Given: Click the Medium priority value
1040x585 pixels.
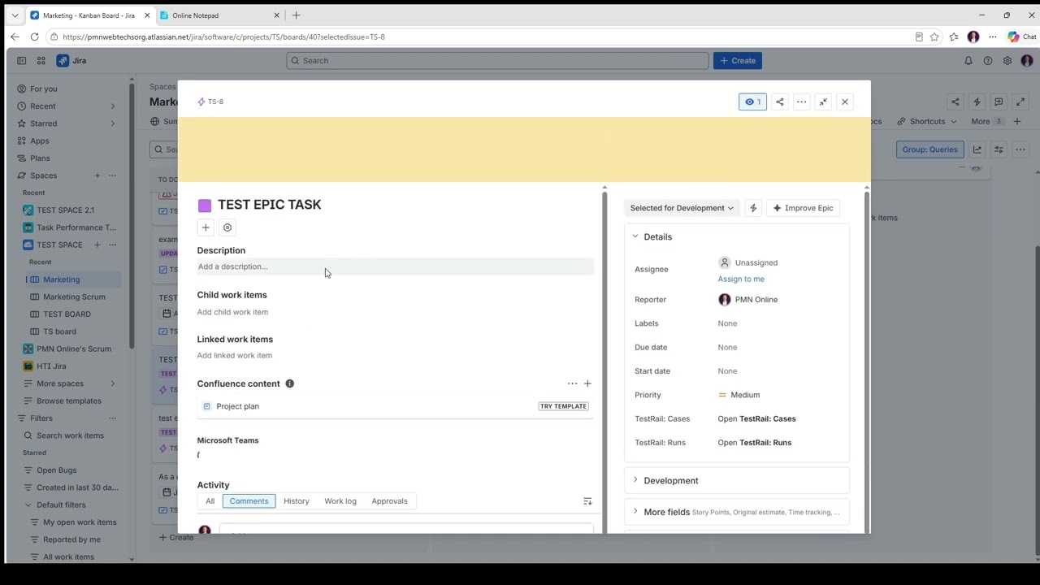Looking at the screenshot, I should pyautogui.click(x=739, y=395).
